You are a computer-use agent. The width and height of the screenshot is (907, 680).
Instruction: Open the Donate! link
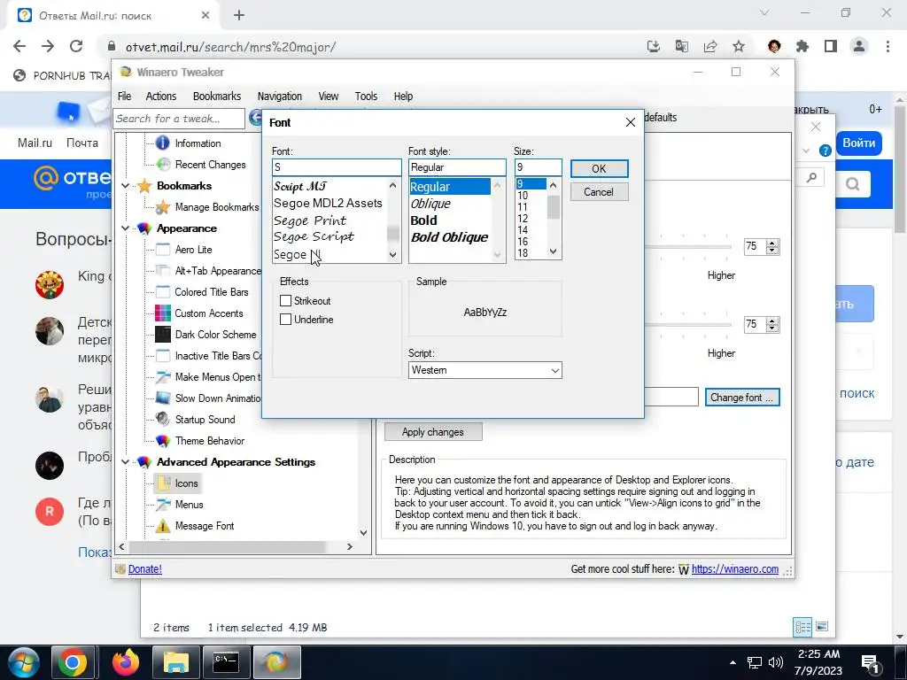(x=144, y=569)
